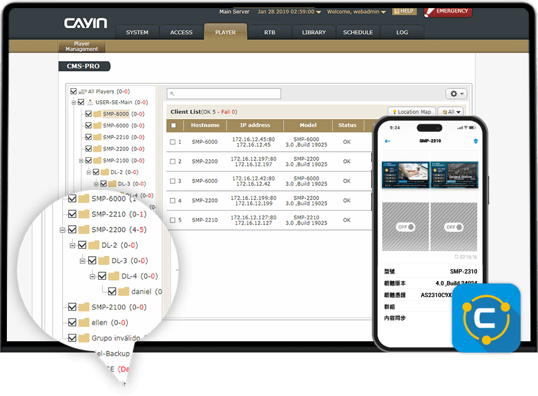
Task: Uncheck the daniel group checkbox
Action: tap(112, 292)
